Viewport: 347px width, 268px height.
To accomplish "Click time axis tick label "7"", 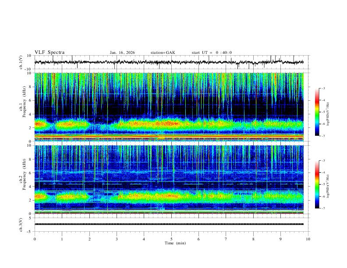I will click(x=226, y=239).
